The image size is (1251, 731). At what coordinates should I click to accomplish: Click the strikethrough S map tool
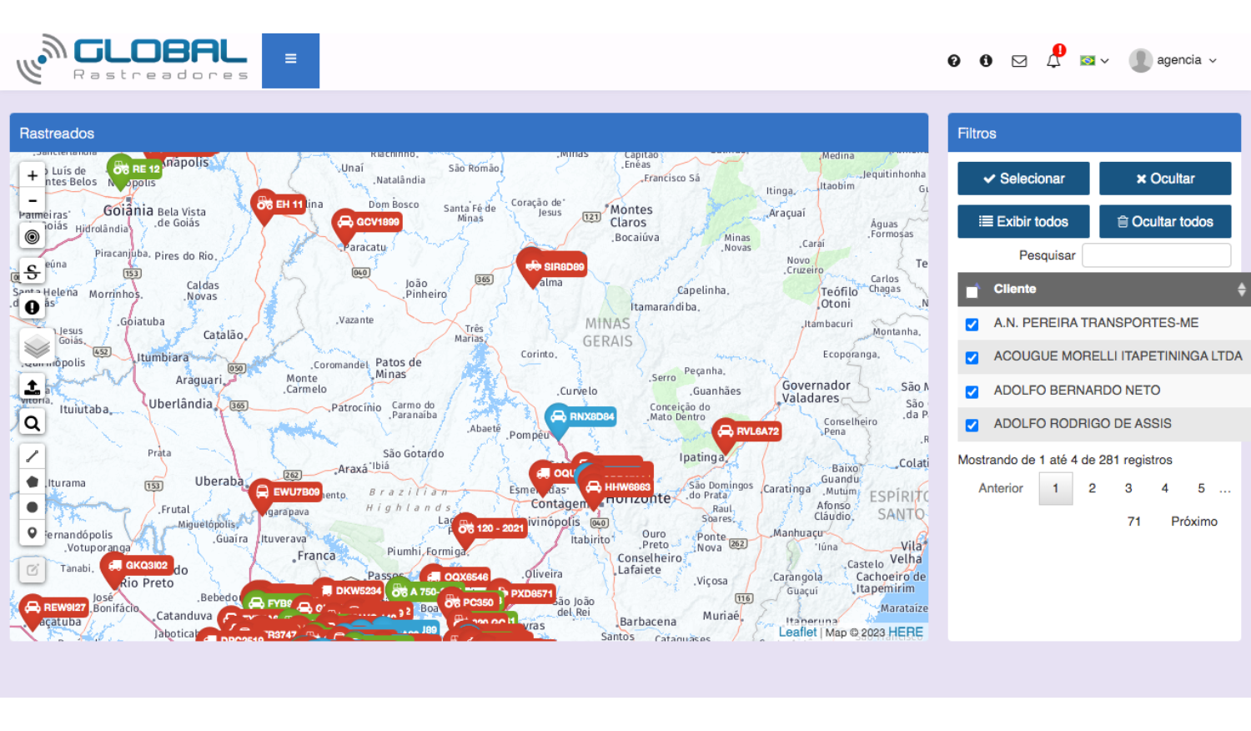[32, 272]
